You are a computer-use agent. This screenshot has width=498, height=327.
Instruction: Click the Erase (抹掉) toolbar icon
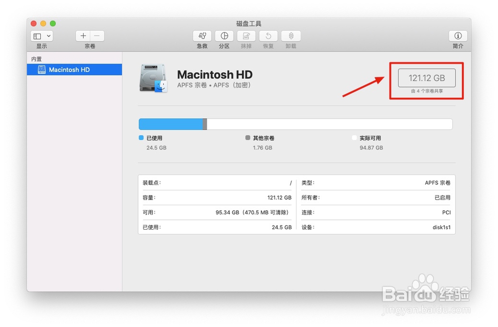pyautogui.click(x=246, y=36)
